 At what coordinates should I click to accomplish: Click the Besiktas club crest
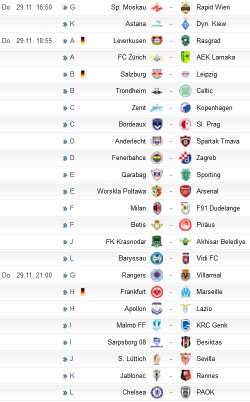tap(185, 342)
